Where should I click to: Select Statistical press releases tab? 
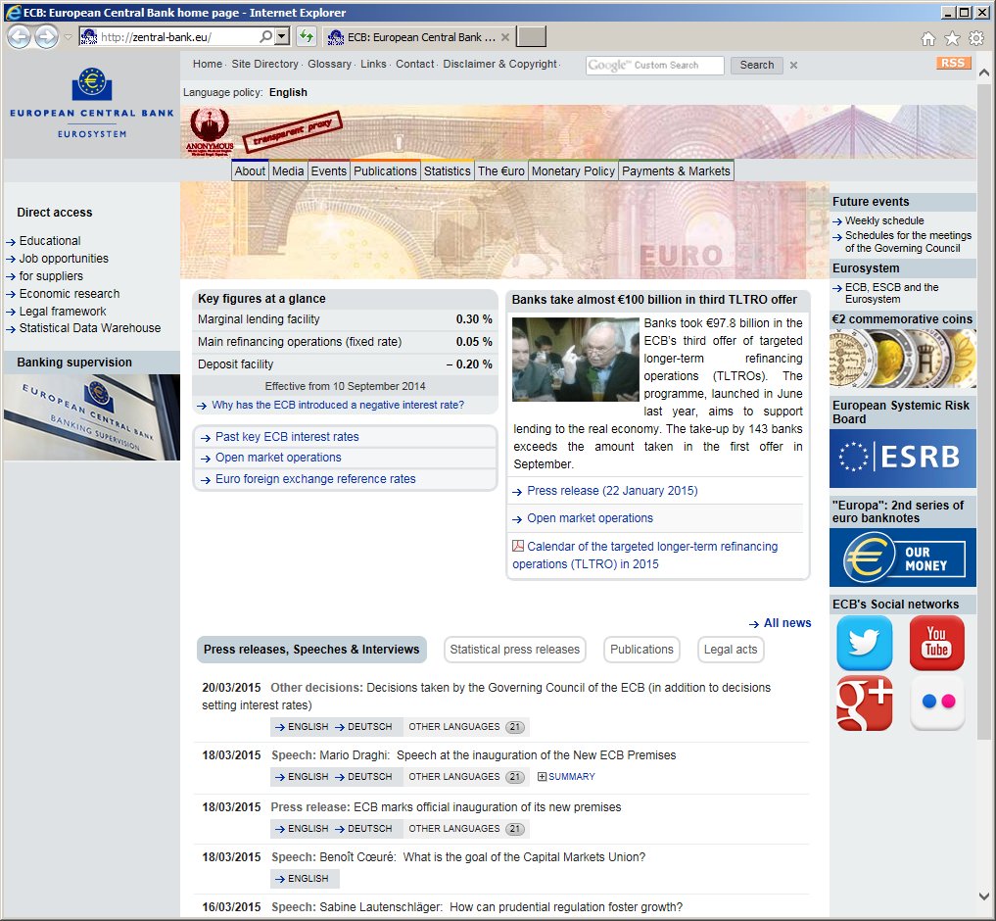pyautogui.click(x=514, y=650)
